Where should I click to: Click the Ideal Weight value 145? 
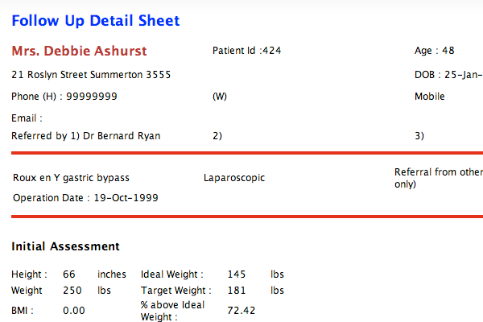point(237,275)
